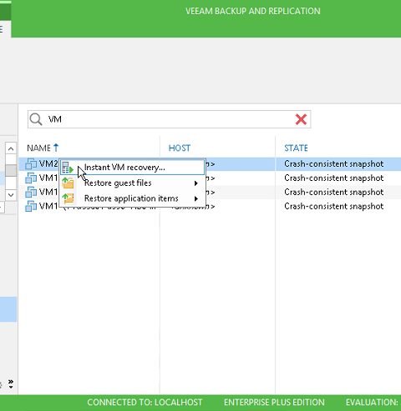Expand the Restore guest files arrow
This screenshot has width=401, height=411.
point(196,183)
